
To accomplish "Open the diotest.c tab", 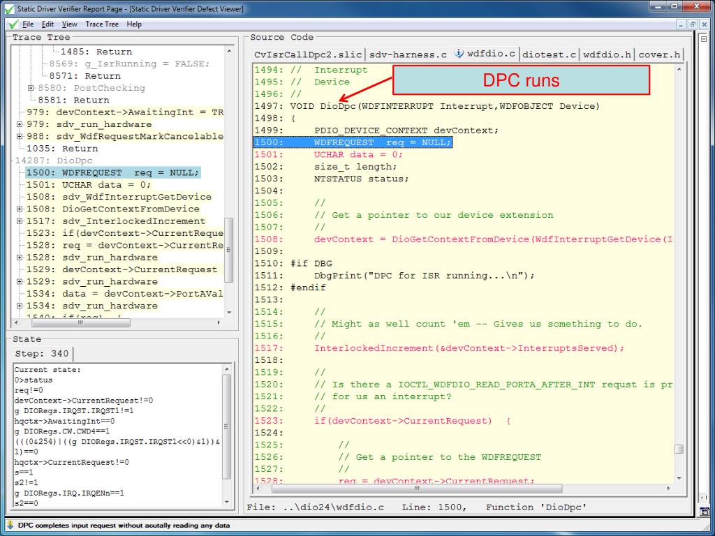I will tap(549, 54).
